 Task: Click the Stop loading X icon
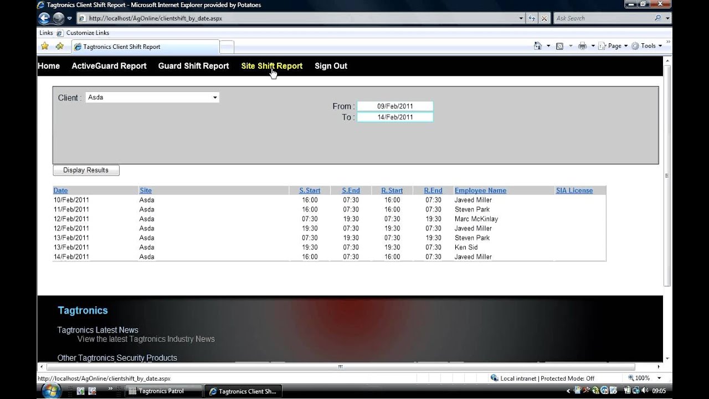click(544, 18)
